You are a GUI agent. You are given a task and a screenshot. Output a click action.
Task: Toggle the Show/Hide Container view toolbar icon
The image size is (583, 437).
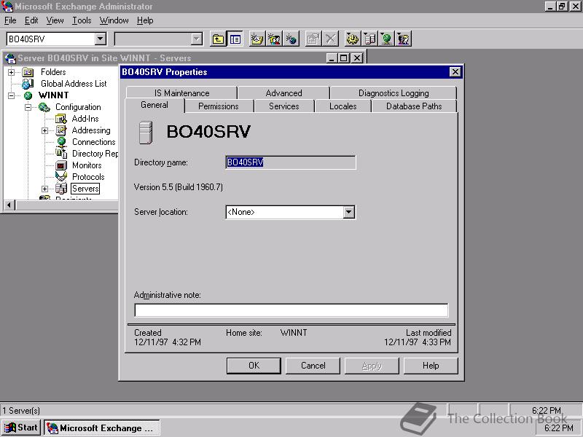tap(235, 39)
